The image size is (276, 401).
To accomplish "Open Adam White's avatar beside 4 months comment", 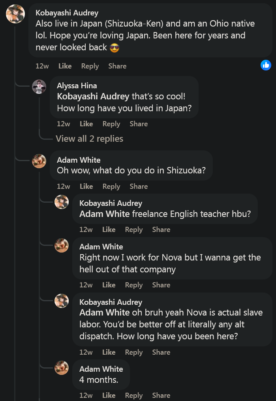I will (x=62, y=368).
